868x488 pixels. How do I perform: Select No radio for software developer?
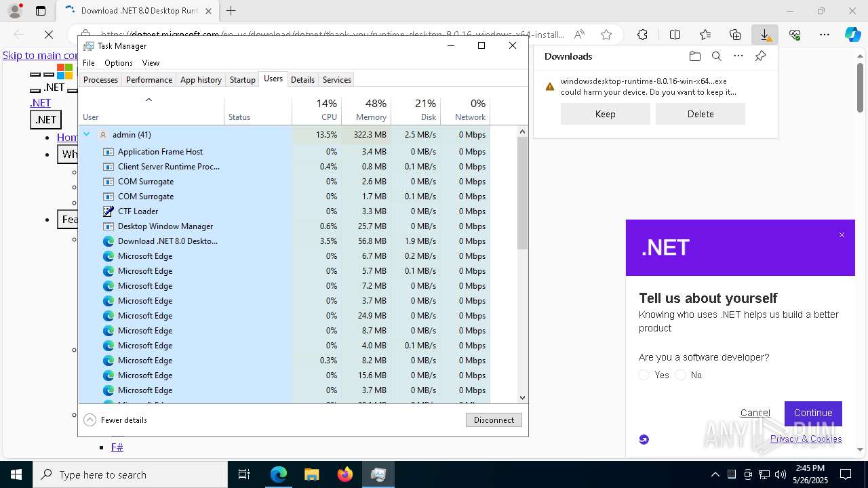[x=680, y=375]
